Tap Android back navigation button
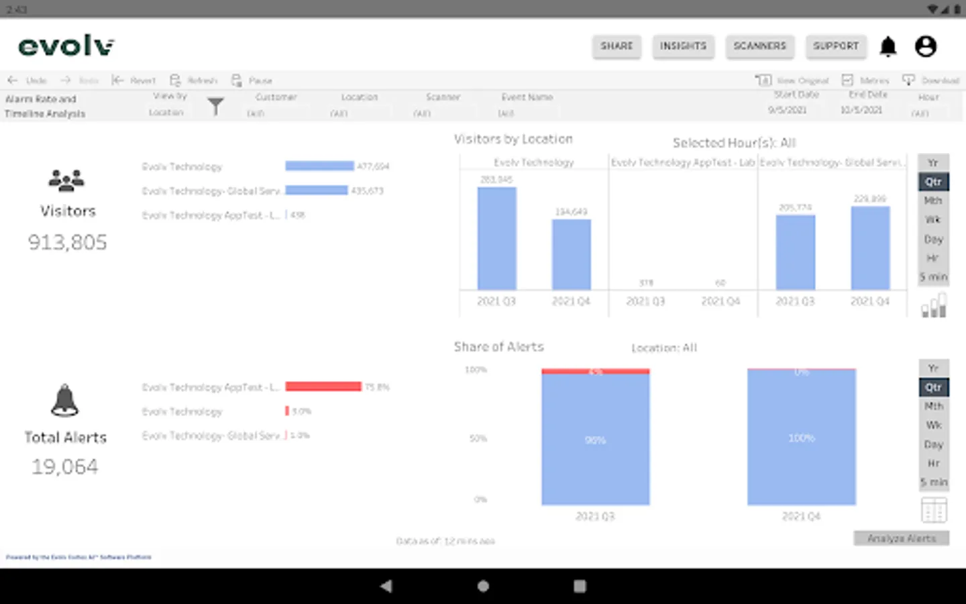 coord(386,586)
